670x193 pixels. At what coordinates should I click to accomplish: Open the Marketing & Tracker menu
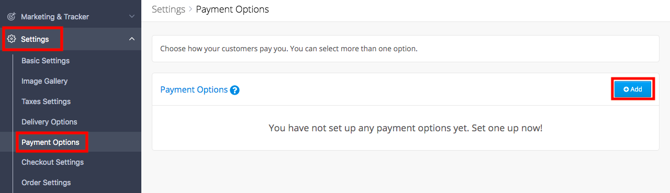55,17
